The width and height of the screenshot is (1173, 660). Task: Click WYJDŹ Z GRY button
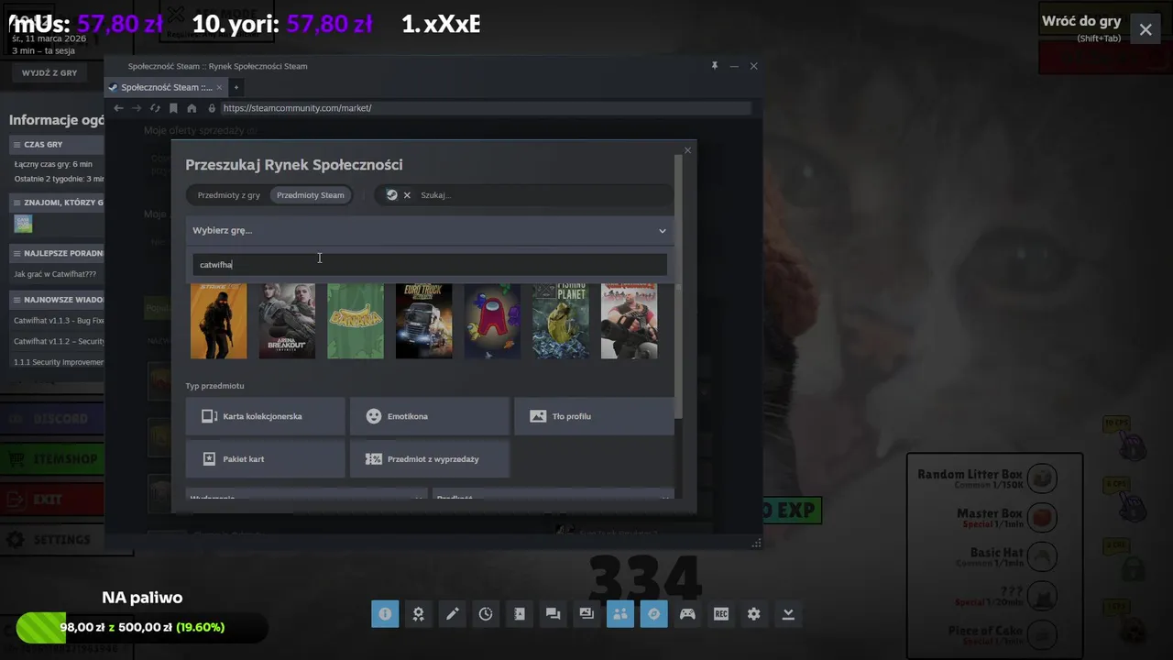[49, 72]
